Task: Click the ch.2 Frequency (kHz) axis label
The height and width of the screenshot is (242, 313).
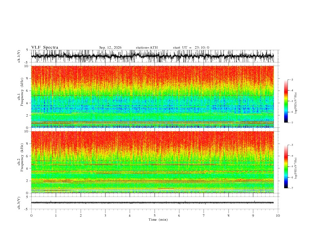Action: pos(21,162)
